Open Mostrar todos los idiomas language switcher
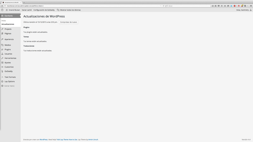The height and width of the screenshot is (142, 253). (x=69, y=10)
